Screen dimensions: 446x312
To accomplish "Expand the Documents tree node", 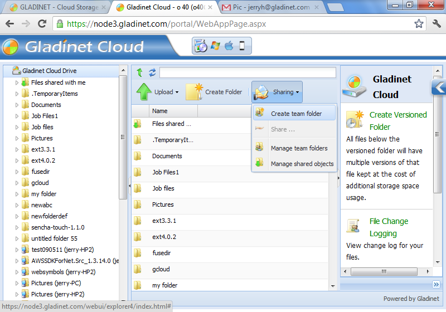I will click(x=17, y=105).
